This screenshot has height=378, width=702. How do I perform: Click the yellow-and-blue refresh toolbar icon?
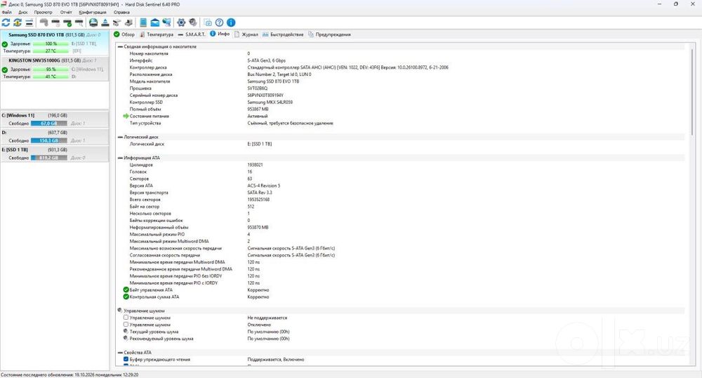(18, 22)
